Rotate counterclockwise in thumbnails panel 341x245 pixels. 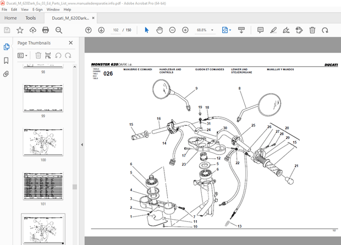tap(58, 55)
